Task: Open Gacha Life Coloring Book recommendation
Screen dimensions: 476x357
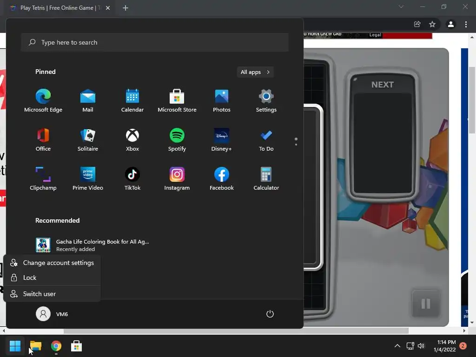Action: coord(93,245)
